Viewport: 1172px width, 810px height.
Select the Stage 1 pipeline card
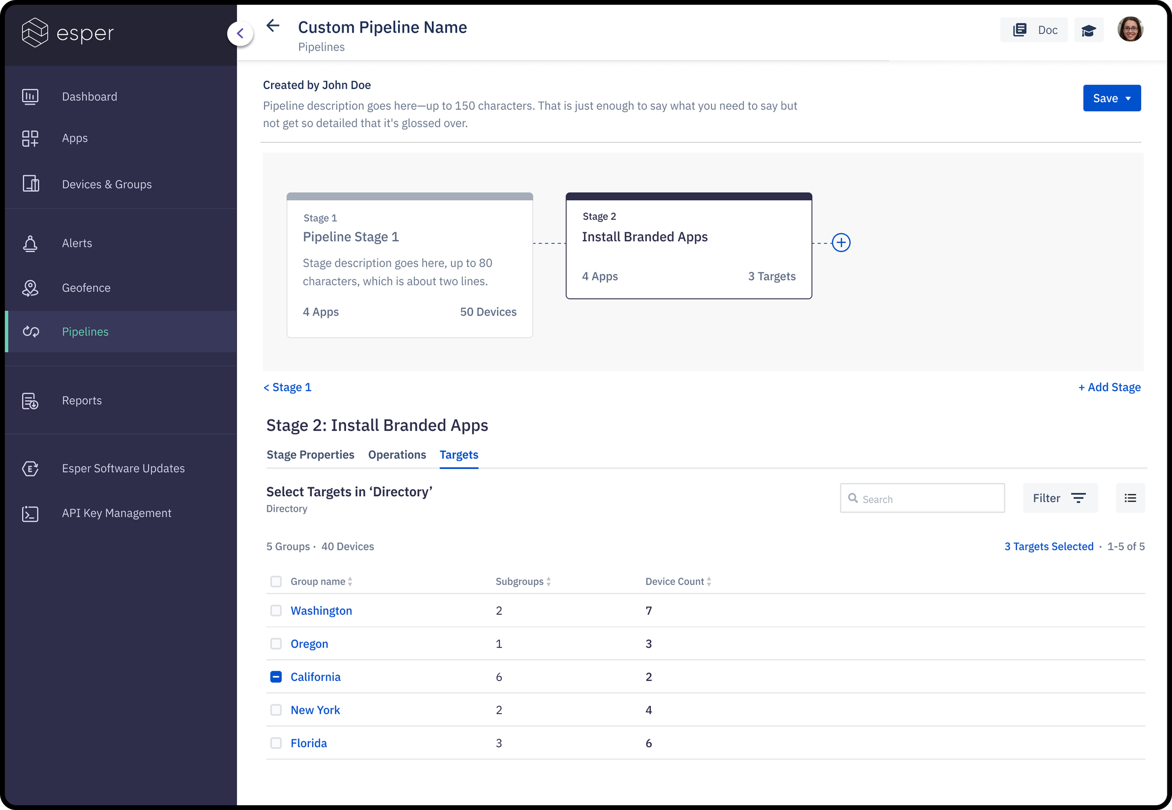click(409, 265)
